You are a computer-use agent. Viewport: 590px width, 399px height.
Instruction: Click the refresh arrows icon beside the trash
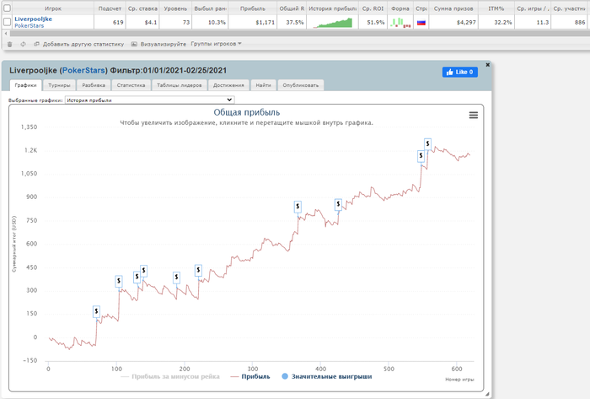coord(23,44)
